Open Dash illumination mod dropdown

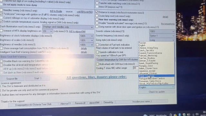[x=68, y=27]
